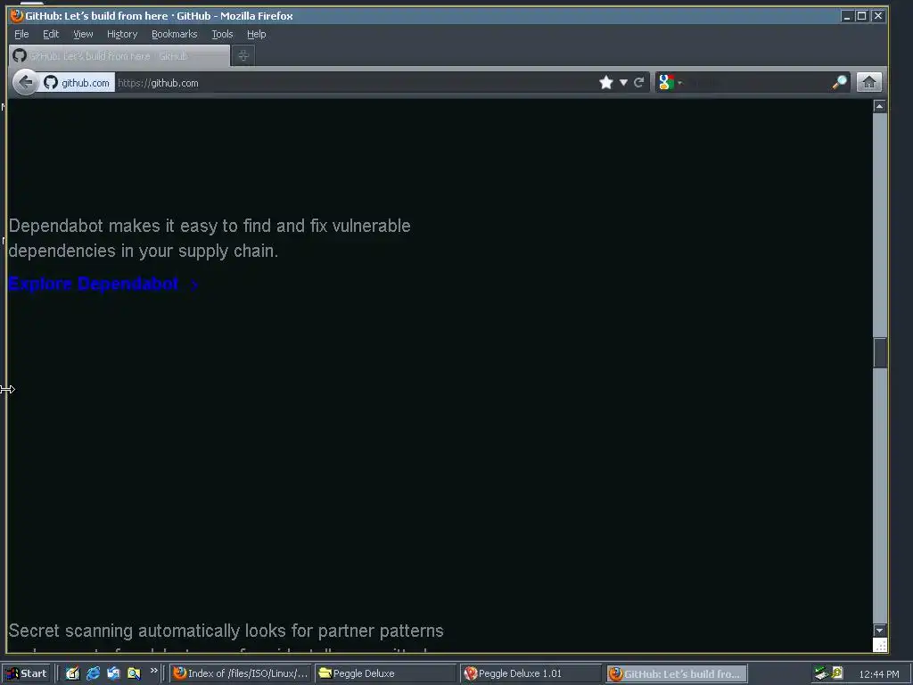Follow the Explore Dependabot link

click(x=103, y=284)
